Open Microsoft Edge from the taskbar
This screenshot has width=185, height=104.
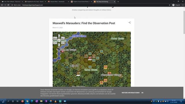(x=32, y=101)
